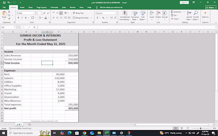
Task: Open Conditional Formatting menu
Action: [x=125, y=16]
